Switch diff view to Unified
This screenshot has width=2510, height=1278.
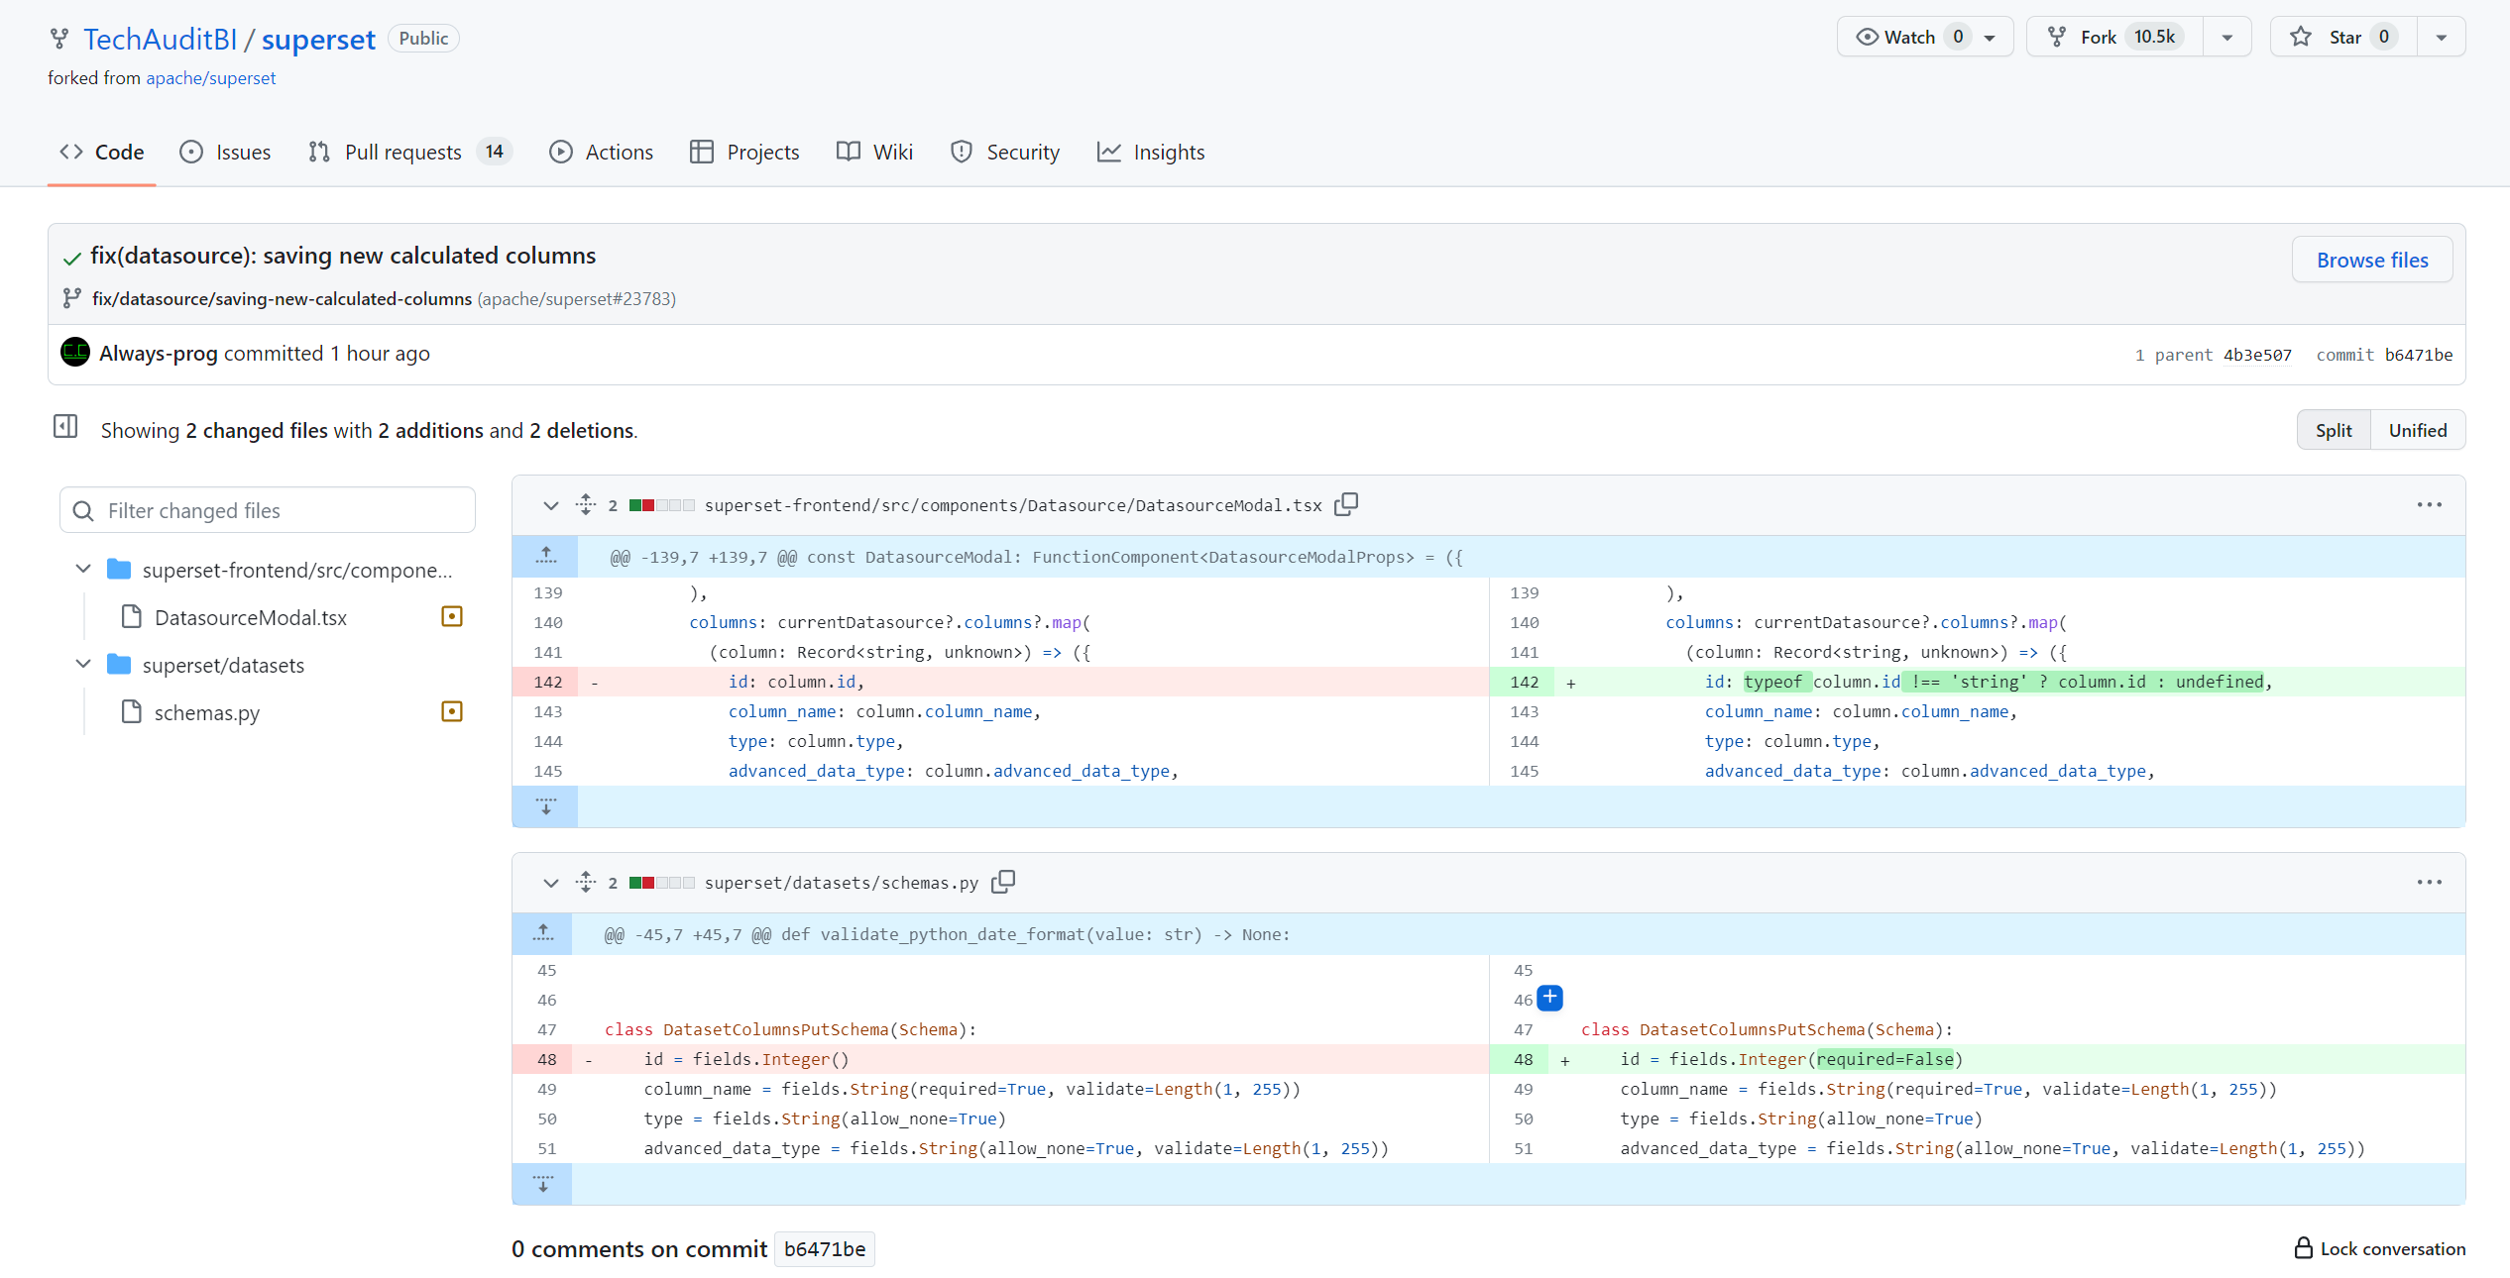(2417, 430)
